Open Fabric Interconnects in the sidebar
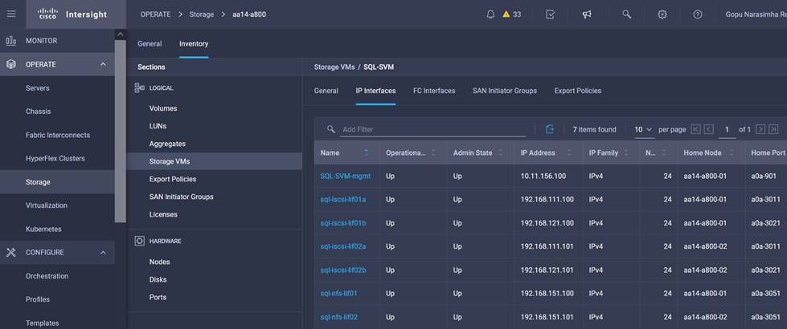The width and height of the screenshot is (787, 329). [58, 135]
